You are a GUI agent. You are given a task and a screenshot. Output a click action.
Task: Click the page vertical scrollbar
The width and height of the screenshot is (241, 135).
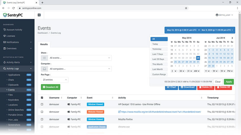(239, 42)
